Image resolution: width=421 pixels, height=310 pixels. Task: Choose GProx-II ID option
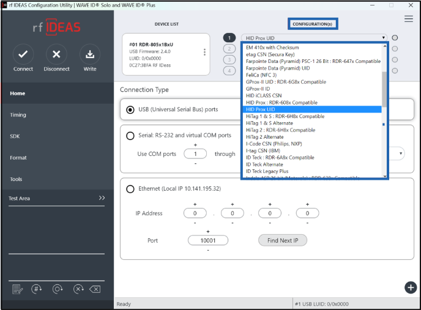(x=258, y=89)
